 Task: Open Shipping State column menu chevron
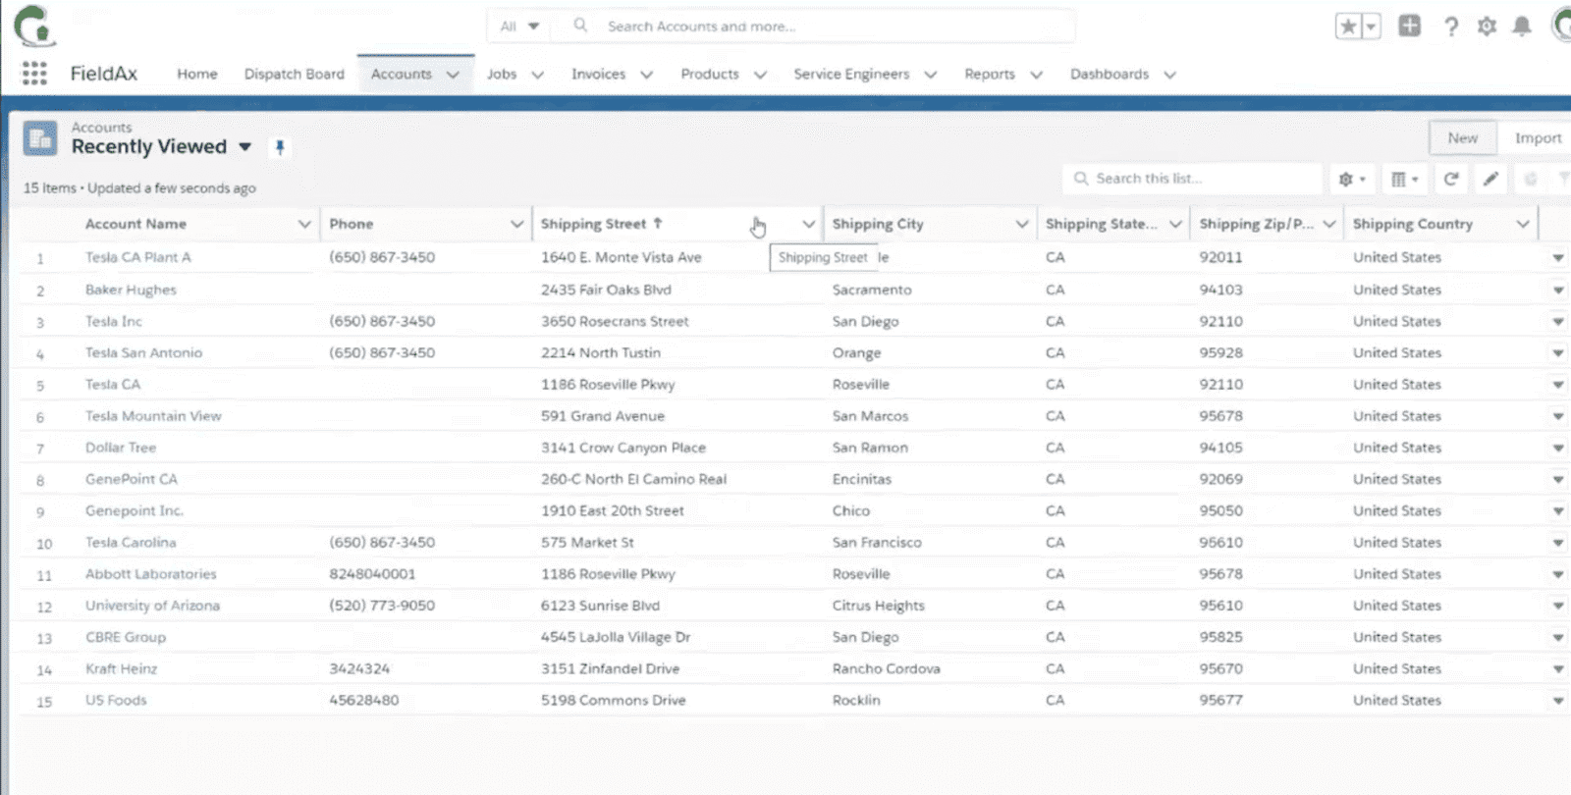click(x=1175, y=224)
